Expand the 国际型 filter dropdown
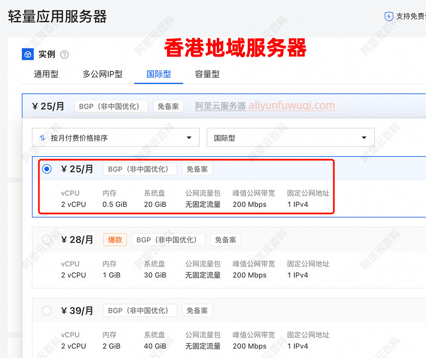This screenshot has width=426, height=358. (291, 138)
